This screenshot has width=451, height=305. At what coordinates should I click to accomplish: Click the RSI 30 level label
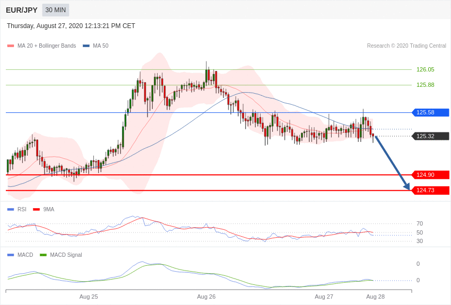420,241
